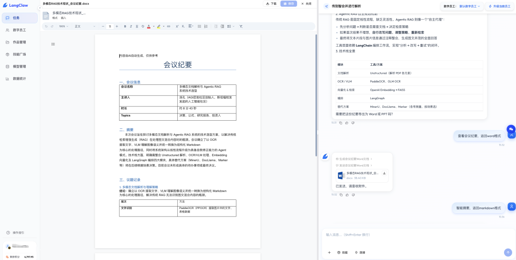
Task: Copy the 15:31 assistant message
Action: point(341,123)
